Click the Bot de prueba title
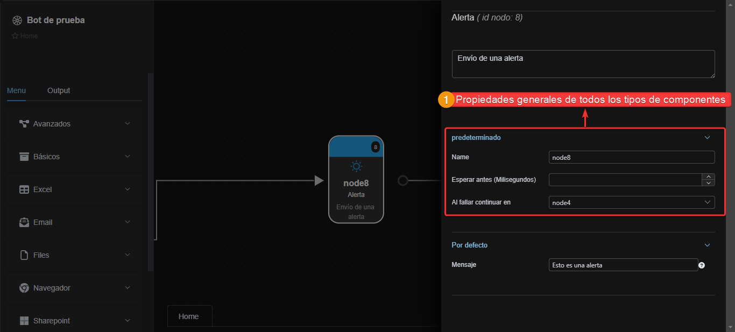The height and width of the screenshot is (332, 735). pyautogui.click(x=56, y=20)
